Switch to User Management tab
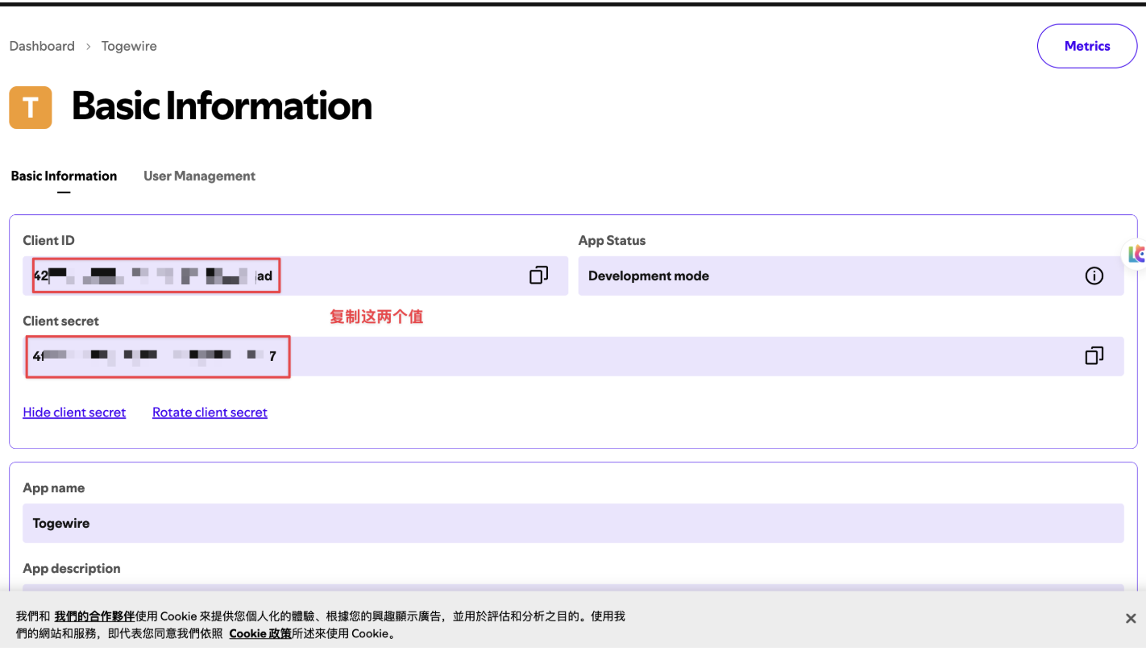 [199, 176]
